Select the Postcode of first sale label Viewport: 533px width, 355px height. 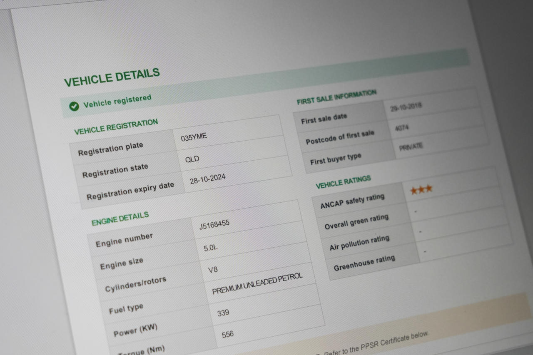[340, 137]
